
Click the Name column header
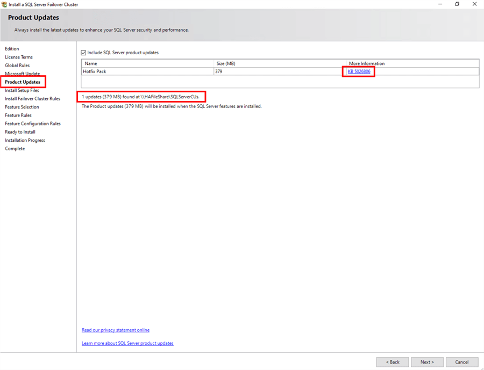[147, 63]
